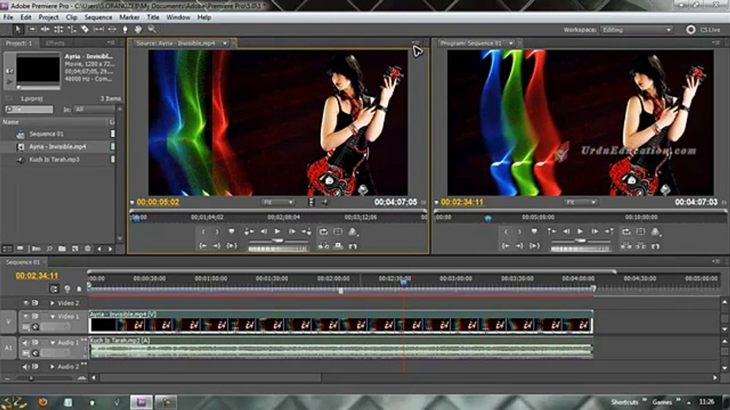Toggle Safe Margins in Program monitor
730x410 pixels.
pos(640,231)
